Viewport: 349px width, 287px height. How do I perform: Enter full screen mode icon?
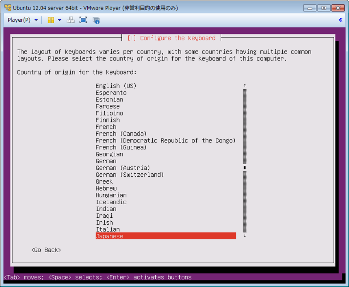[x=83, y=20]
